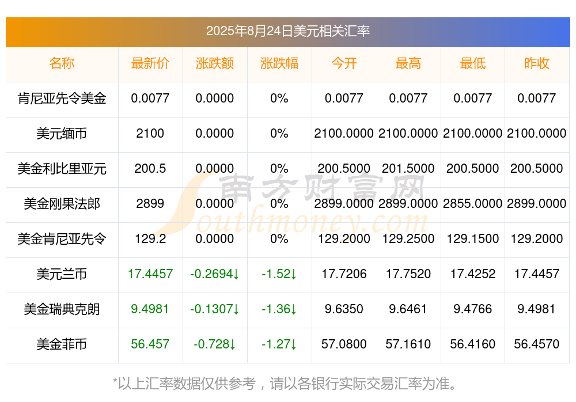
Task: Select the previous close 56.4570
Action: (537, 344)
